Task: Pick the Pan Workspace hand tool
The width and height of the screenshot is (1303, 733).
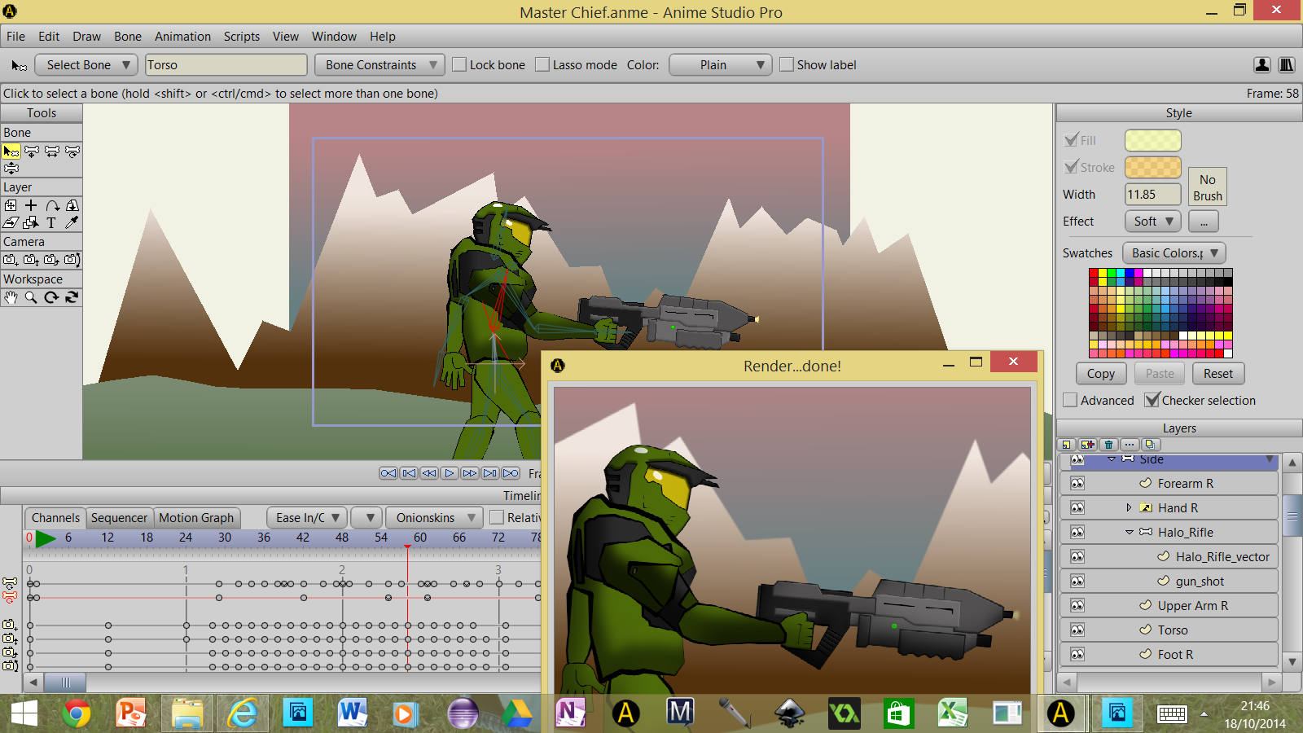Action: coord(11,297)
